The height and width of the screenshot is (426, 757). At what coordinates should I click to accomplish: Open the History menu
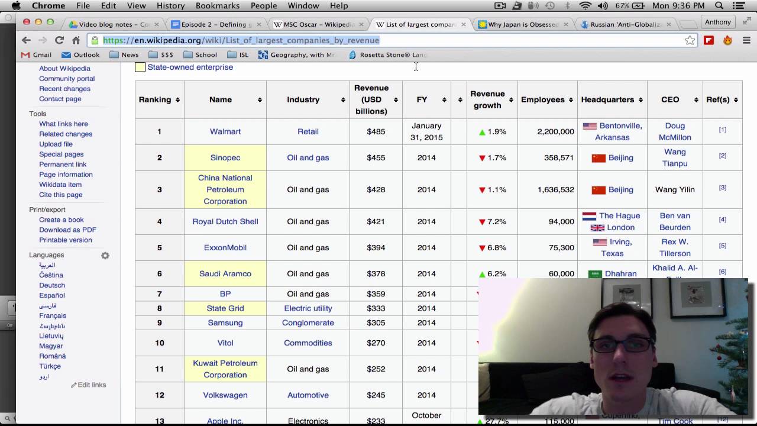click(x=171, y=6)
